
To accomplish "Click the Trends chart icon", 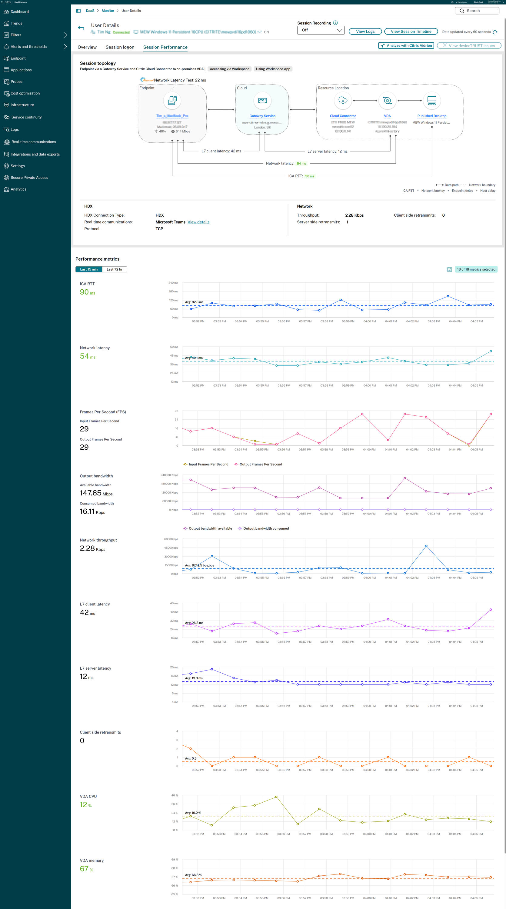I will coord(6,23).
